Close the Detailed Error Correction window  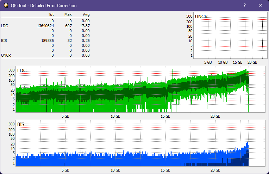click(261, 6)
